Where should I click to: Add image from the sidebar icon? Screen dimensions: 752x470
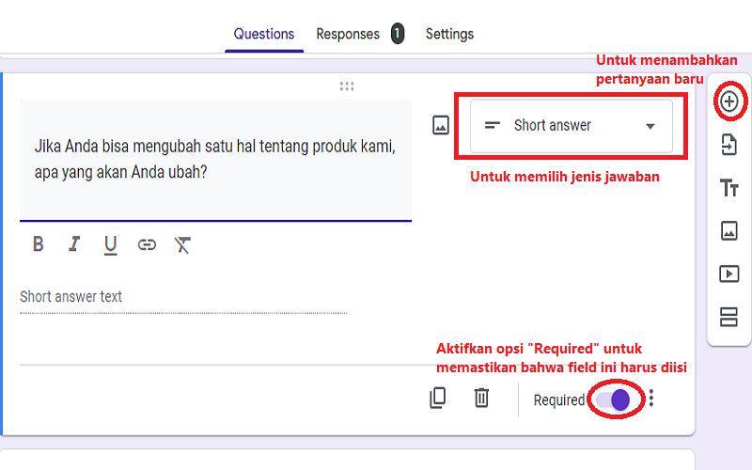tap(729, 230)
